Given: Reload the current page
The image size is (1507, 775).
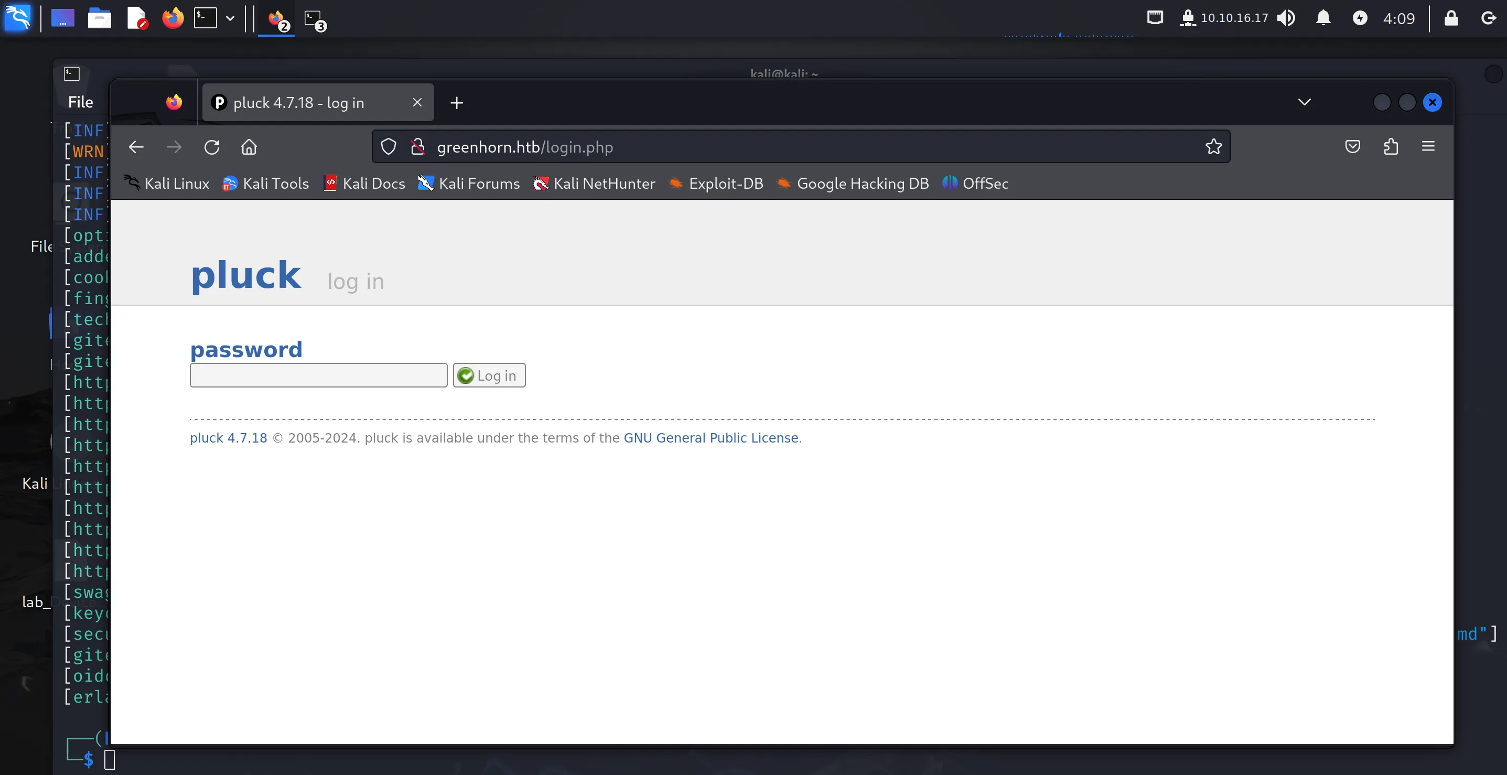Looking at the screenshot, I should point(212,147).
